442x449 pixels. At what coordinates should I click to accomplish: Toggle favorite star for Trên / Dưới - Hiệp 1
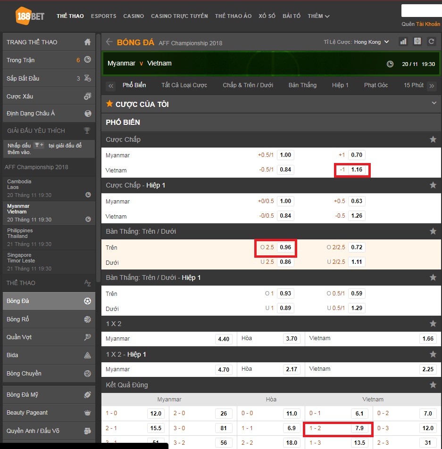433,277
